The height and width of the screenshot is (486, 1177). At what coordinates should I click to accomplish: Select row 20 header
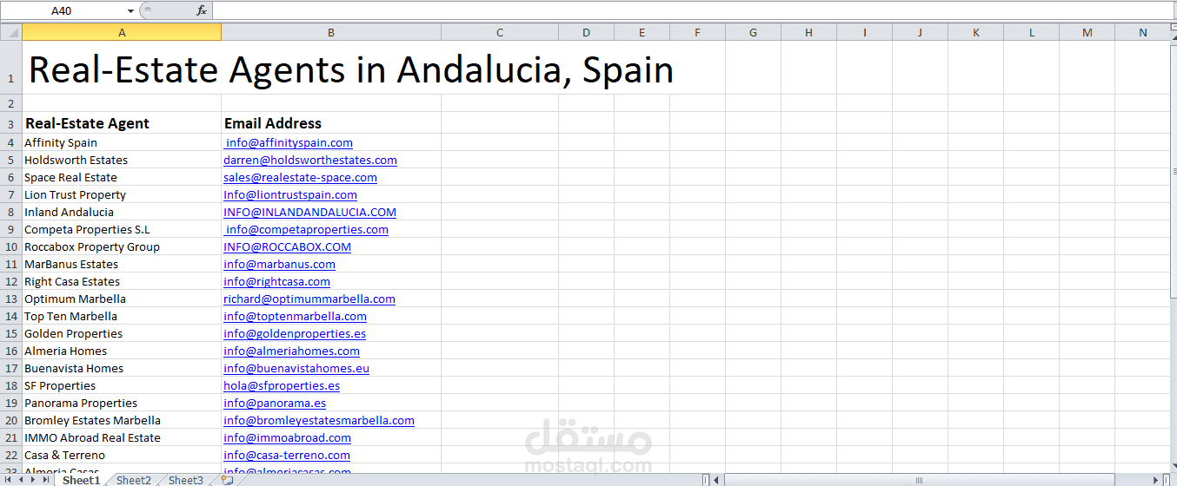11,420
